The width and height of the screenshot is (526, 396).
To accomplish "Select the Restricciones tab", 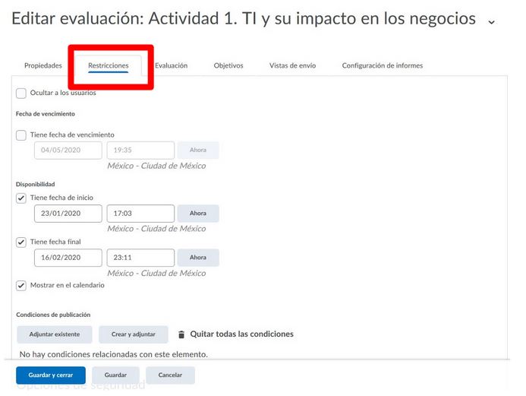I will 108,66.
